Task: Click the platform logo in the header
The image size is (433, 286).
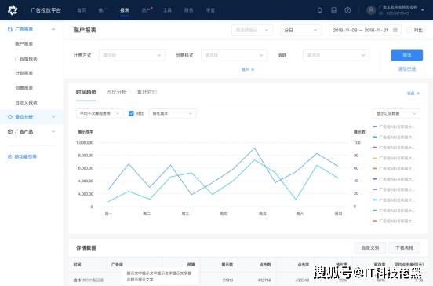Action: pyautogui.click(x=13, y=10)
